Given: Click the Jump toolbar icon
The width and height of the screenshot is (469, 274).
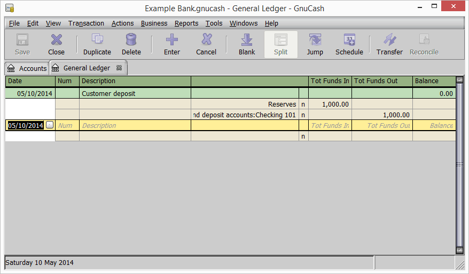Looking at the screenshot, I should tap(315, 44).
